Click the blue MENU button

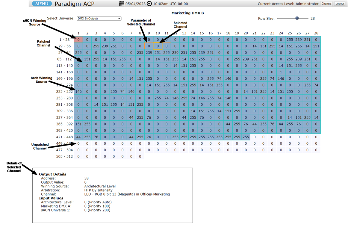click(42, 4)
